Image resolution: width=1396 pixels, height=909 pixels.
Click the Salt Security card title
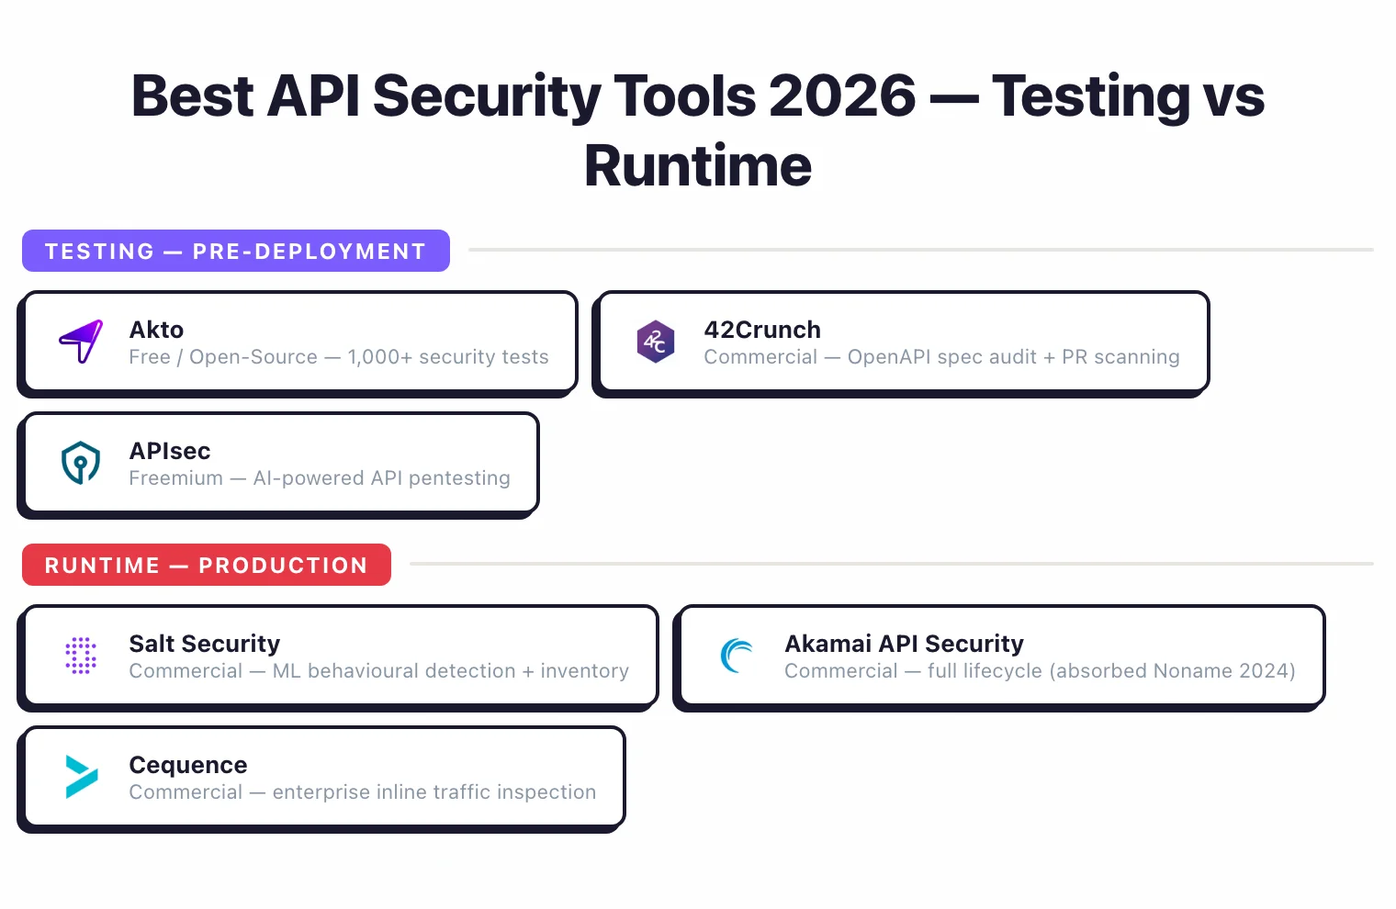point(205,644)
